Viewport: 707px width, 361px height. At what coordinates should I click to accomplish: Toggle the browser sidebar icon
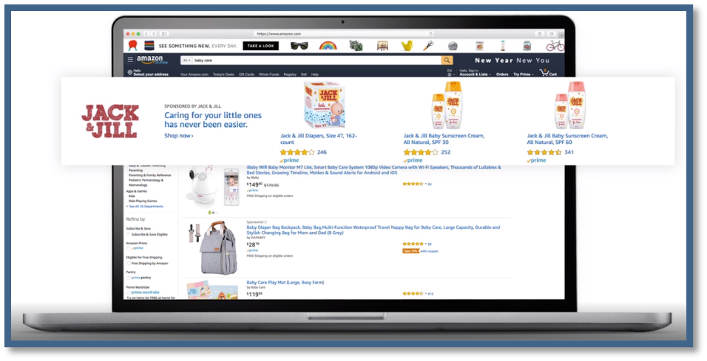164,34
